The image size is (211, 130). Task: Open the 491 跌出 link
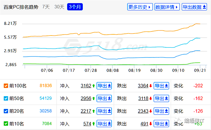pyautogui.click(x=145, y=124)
